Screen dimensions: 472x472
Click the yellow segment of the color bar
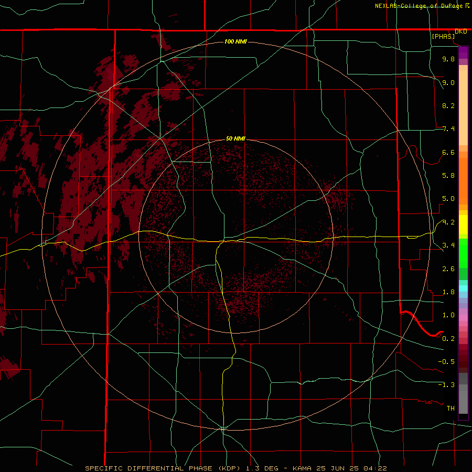click(x=463, y=224)
